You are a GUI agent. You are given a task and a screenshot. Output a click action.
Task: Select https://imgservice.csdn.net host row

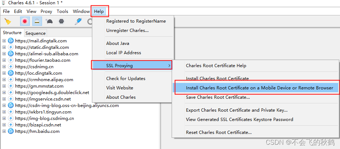pos(43,99)
